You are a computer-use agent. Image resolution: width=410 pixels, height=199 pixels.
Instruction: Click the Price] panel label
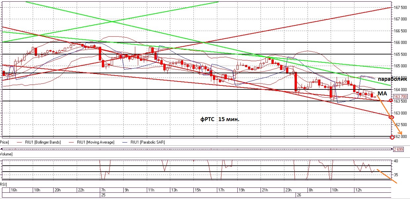(x=4, y=142)
